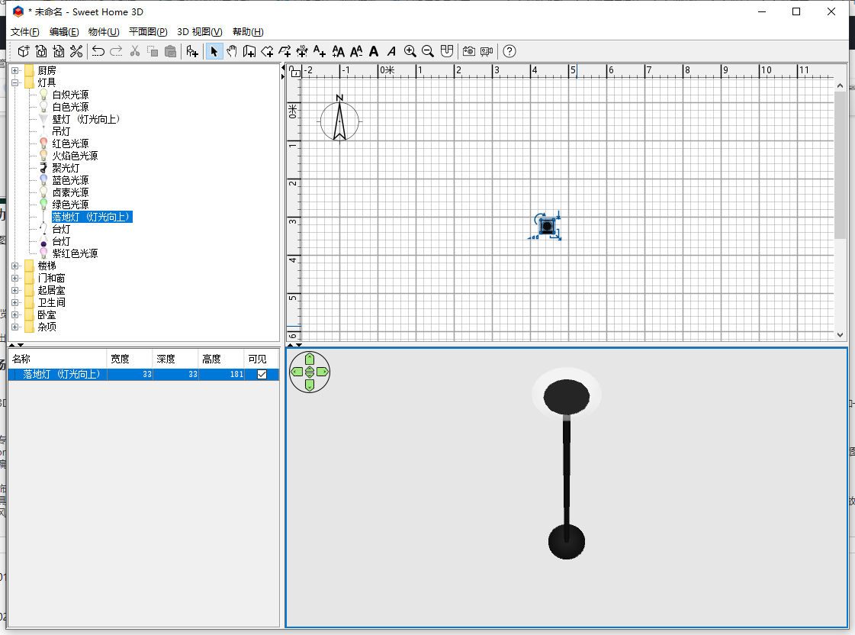This screenshot has height=635, width=855.
Task: Click the 3D view down navigation arrow
Action: [310, 385]
